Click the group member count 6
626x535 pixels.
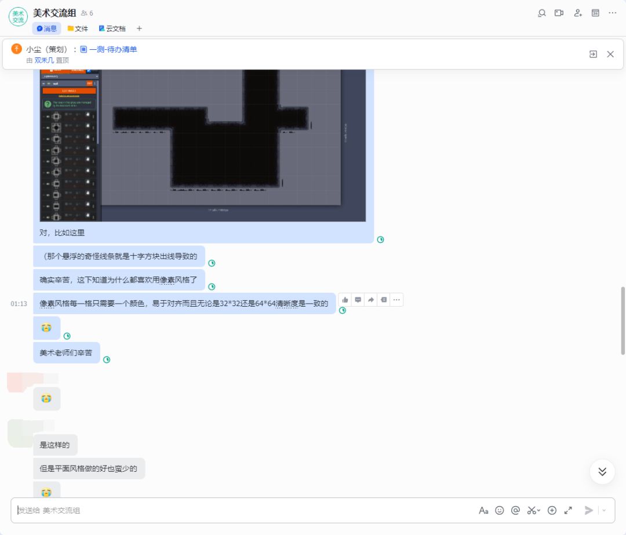[87, 13]
